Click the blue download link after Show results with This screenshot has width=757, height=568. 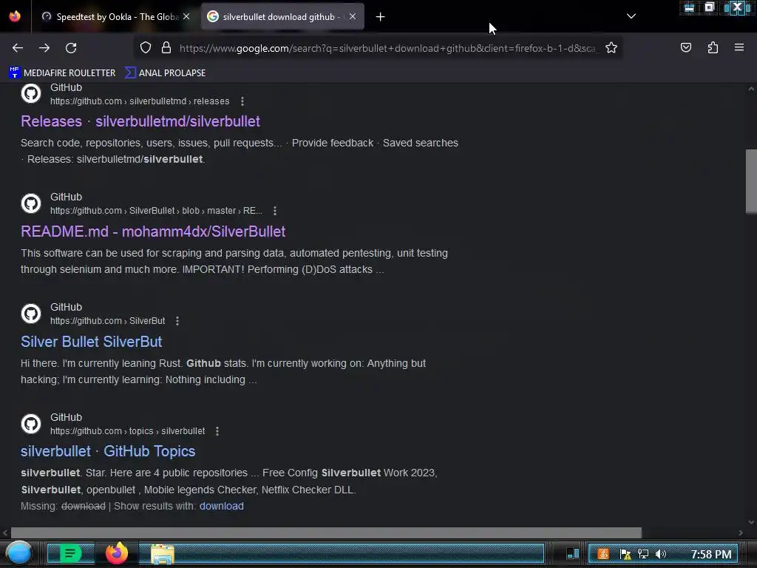click(222, 506)
